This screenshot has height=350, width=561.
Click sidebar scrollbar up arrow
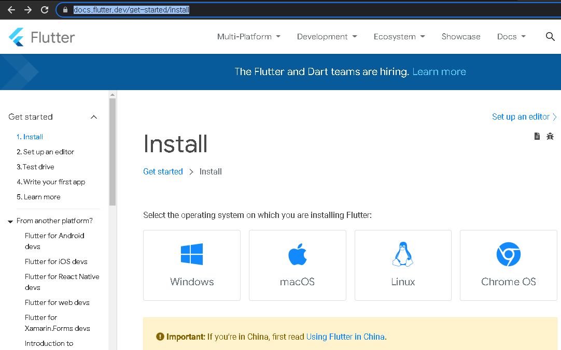pyautogui.click(x=113, y=95)
